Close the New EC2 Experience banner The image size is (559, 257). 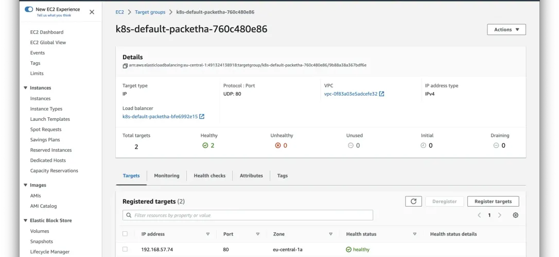(x=92, y=12)
